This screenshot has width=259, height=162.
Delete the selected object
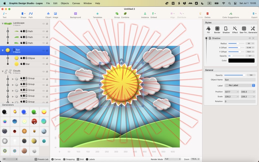coord(208,15)
